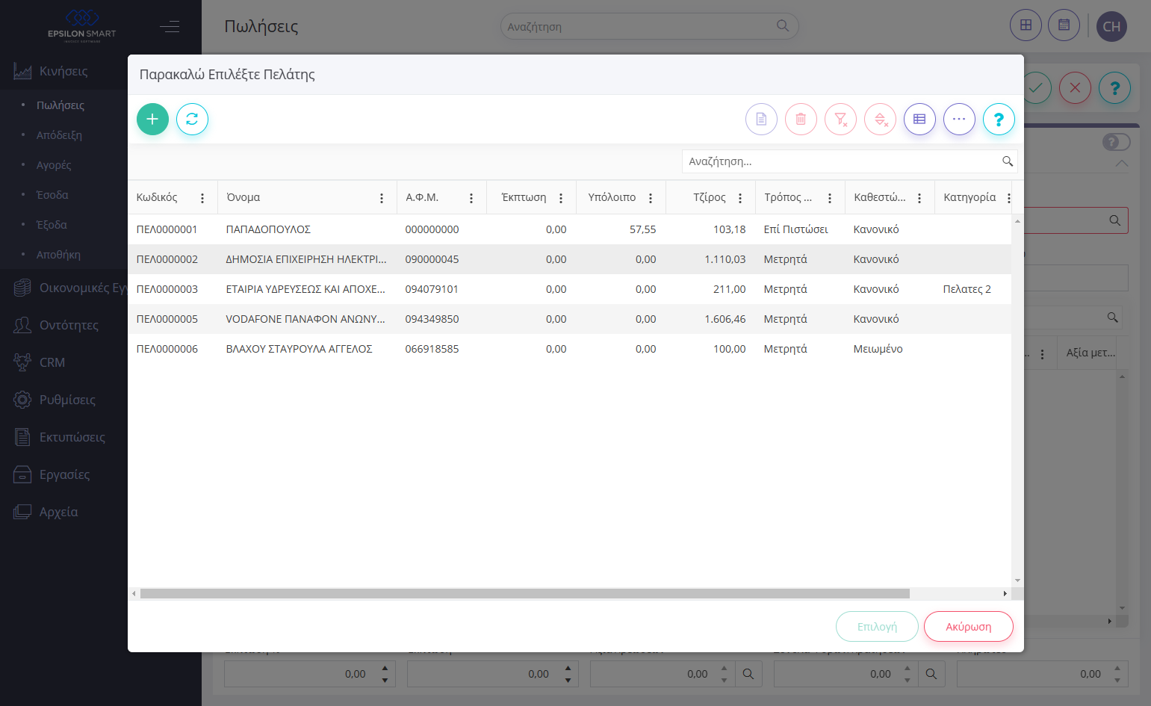Image resolution: width=1151 pixels, height=706 pixels.
Task: Toggle the sidebar hamburger menu
Action: point(170,27)
